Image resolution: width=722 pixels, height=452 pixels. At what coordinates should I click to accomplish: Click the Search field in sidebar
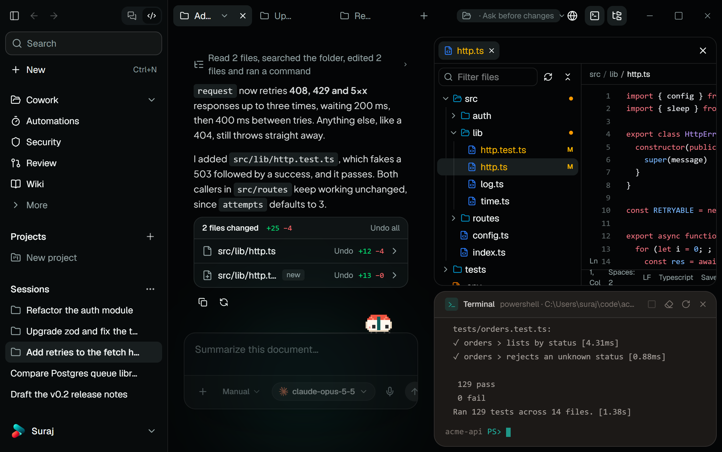(84, 43)
